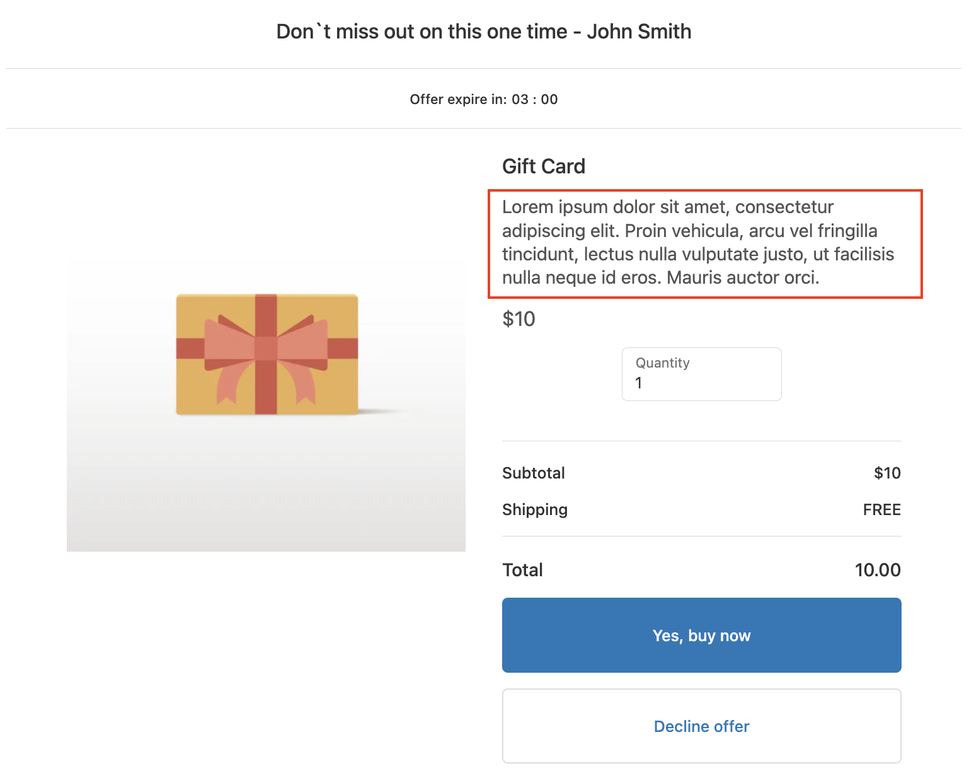The height and width of the screenshot is (778, 969).
Task: Click the quantity value 1
Action: pos(639,383)
